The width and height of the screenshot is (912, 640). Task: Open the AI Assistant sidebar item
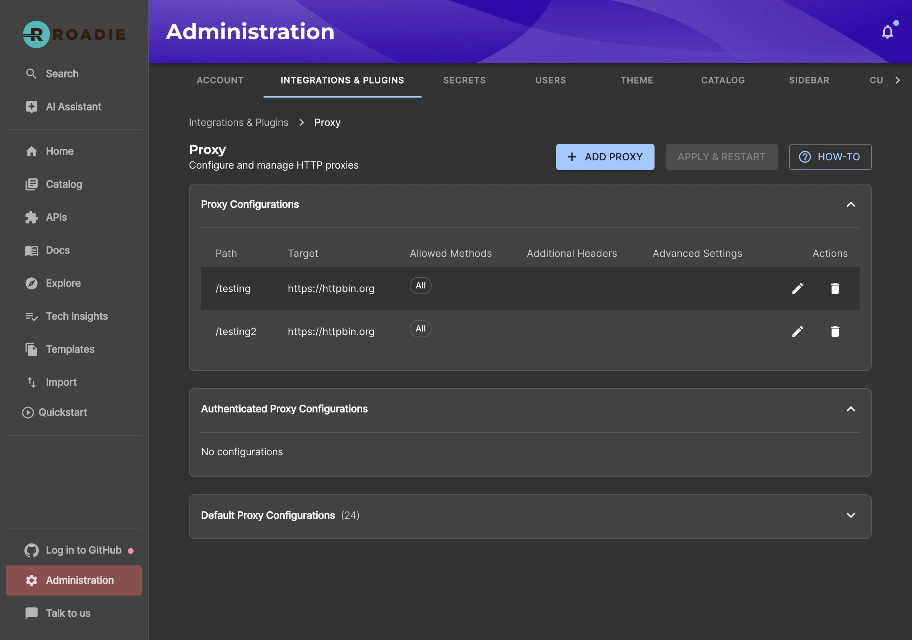73,107
